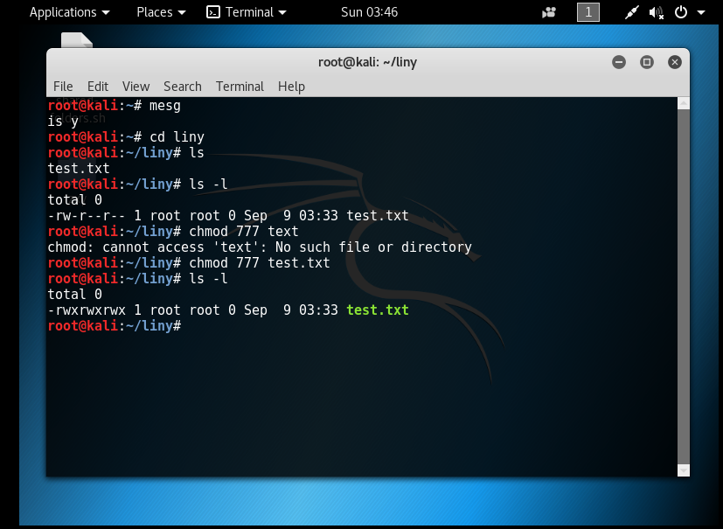Click the terminal icon in top bar

pos(213,12)
